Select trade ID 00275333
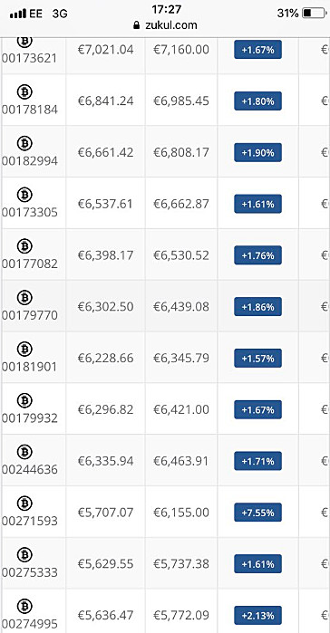This screenshot has width=330, height=633. (x=30, y=573)
